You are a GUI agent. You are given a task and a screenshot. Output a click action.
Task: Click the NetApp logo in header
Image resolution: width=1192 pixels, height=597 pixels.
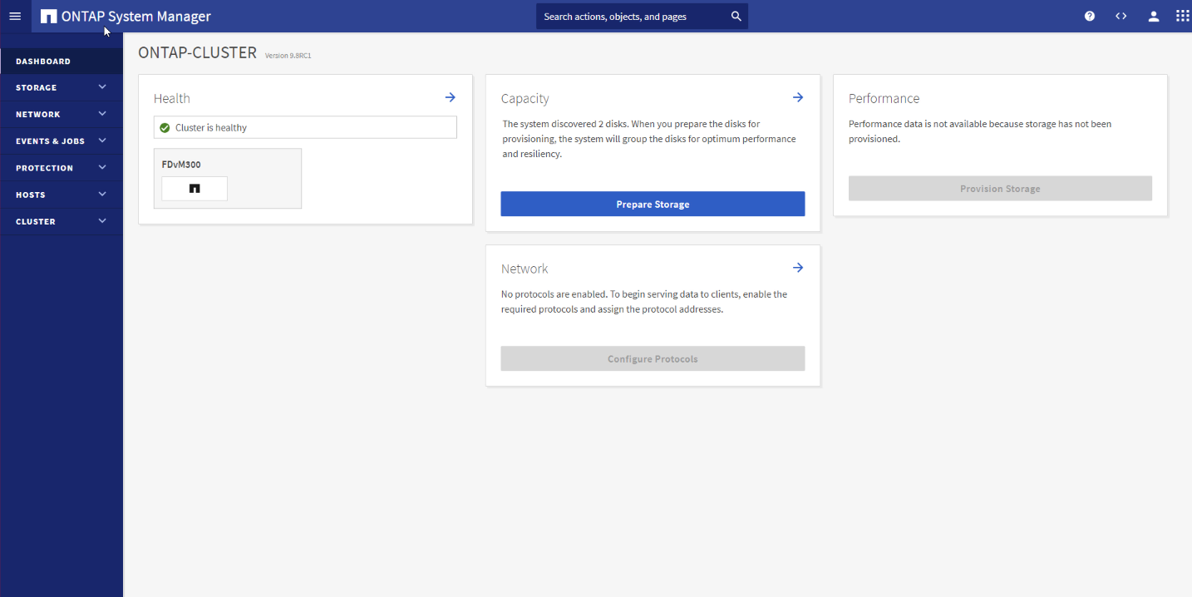(x=48, y=17)
